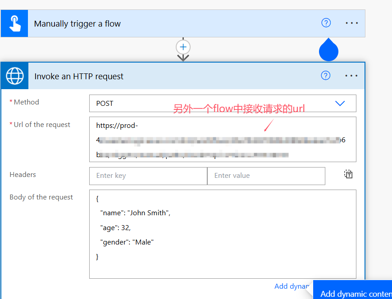Click the downward arrow connector between steps
The image size is (392, 299).
(x=183, y=57)
